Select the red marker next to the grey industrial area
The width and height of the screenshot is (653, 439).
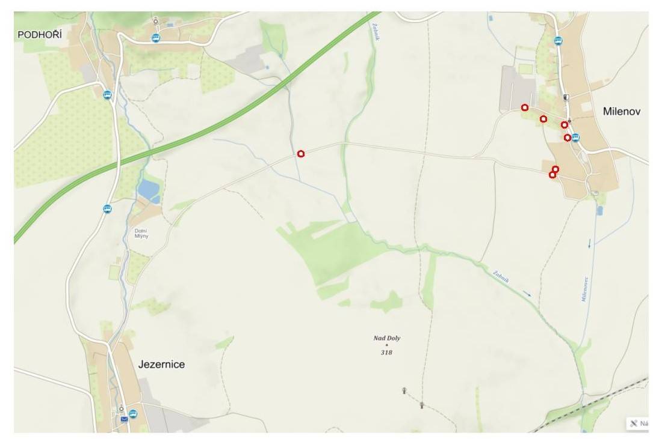[525, 107]
